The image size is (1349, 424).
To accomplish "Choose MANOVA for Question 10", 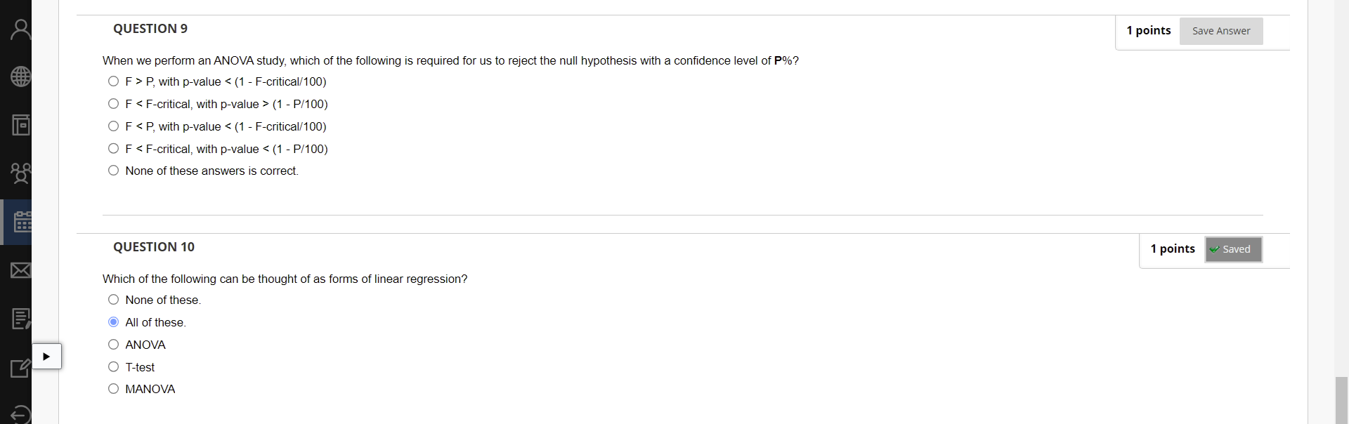I will [x=113, y=389].
